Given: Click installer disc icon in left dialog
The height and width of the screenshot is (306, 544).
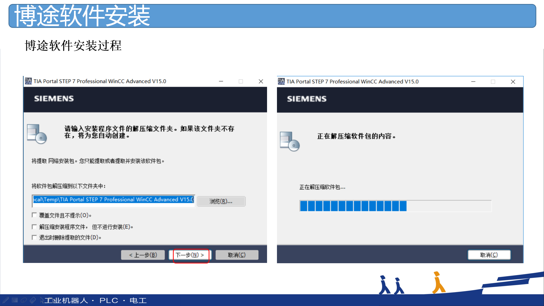Looking at the screenshot, I should (x=37, y=134).
